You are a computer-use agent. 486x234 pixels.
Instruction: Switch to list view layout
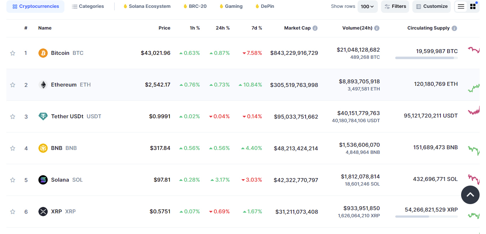tap(461, 6)
